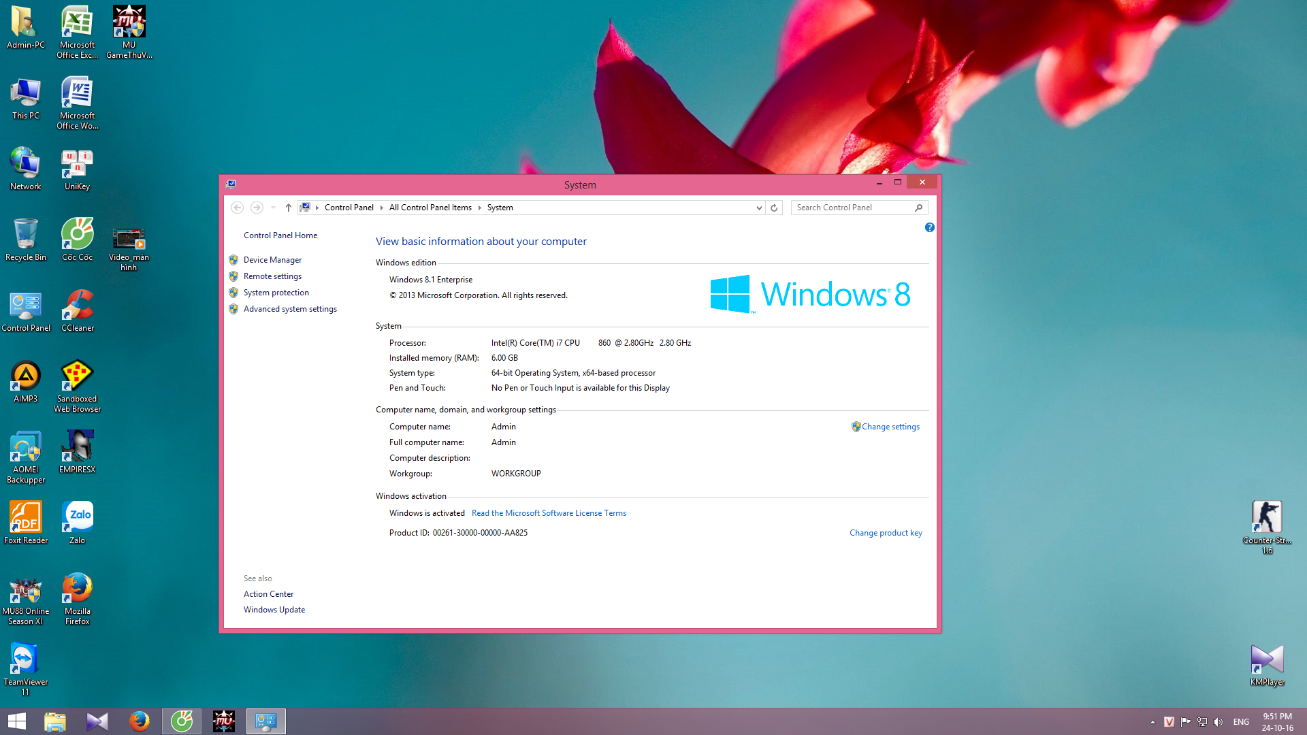
Task: Expand the address bar history dropdown
Action: click(x=759, y=208)
